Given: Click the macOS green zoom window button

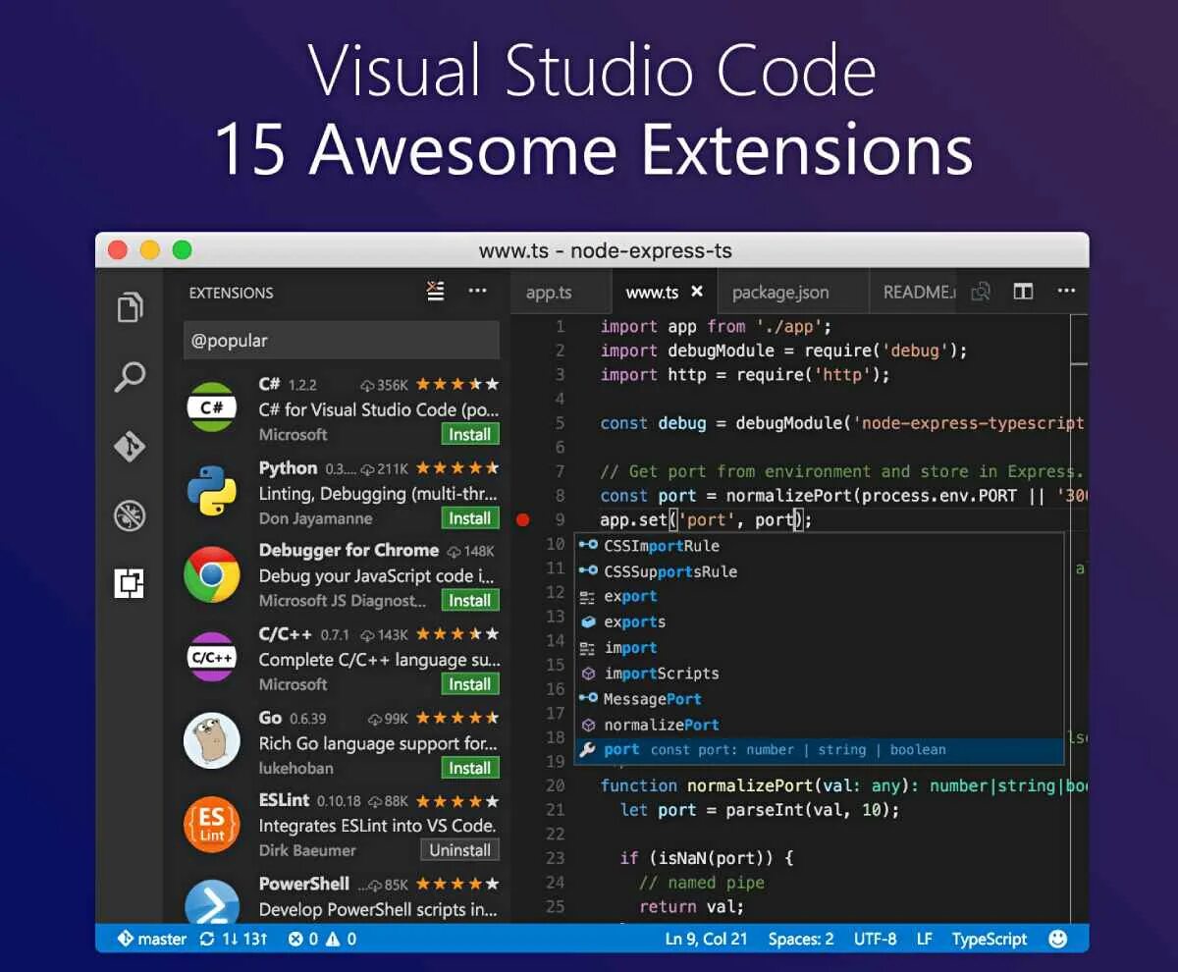Looking at the screenshot, I should (x=182, y=249).
